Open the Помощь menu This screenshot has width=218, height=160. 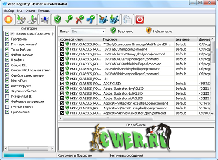click(44, 11)
